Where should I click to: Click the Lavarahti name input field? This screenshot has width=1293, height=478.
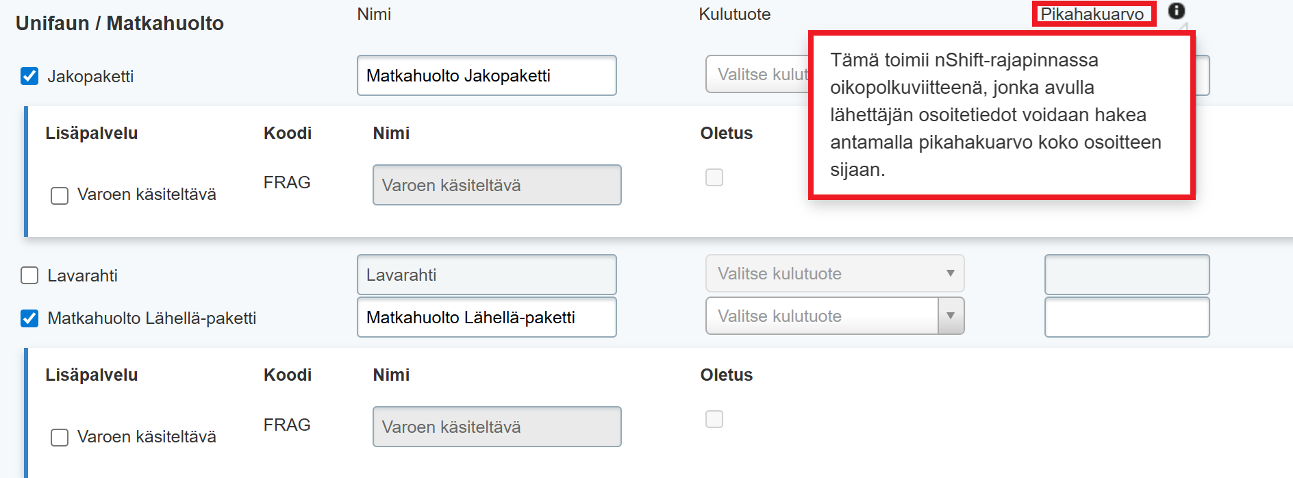(486, 275)
